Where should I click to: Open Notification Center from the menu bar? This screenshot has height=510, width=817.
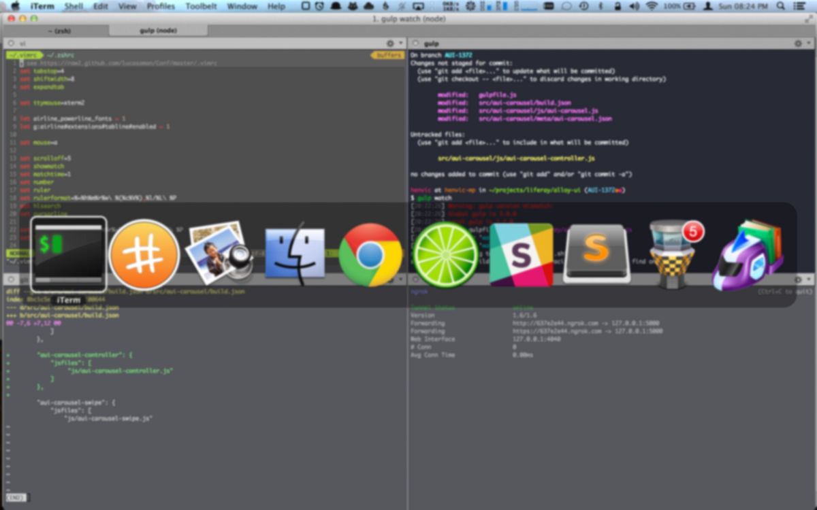point(801,6)
